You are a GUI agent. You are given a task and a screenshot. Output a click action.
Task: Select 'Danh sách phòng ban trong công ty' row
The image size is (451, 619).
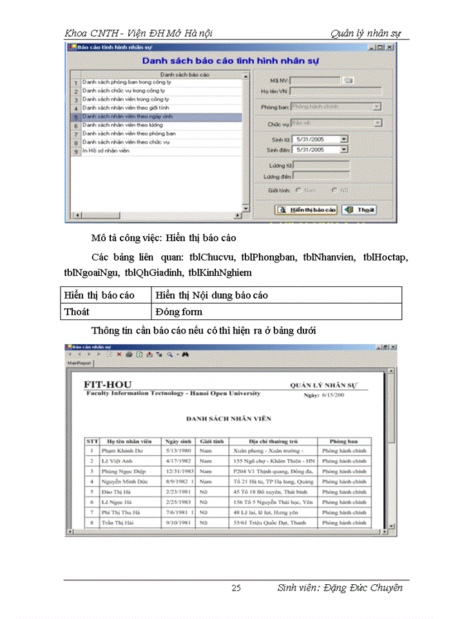click(157, 83)
